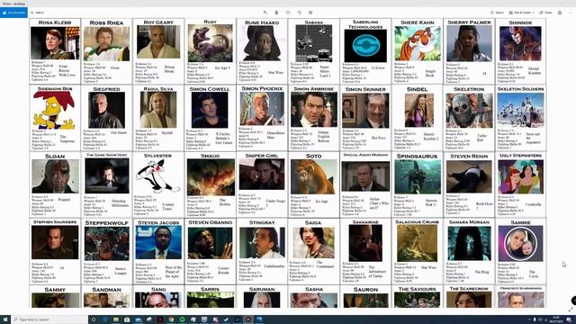Click the Print icon
Screen dimensions: 576x324
560,13
